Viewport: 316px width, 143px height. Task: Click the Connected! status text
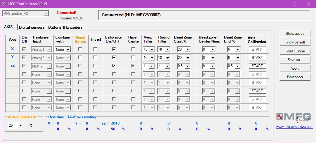click(x=66, y=13)
